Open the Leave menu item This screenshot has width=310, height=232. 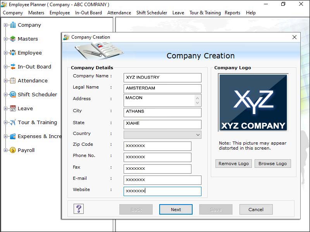click(x=178, y=12)
